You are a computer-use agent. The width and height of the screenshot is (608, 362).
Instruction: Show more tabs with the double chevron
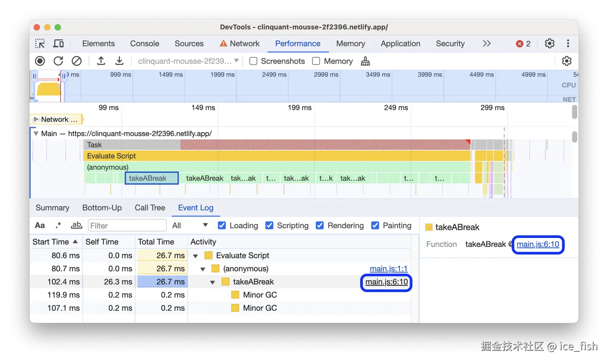pyautogui.click(x=487, y=44)
